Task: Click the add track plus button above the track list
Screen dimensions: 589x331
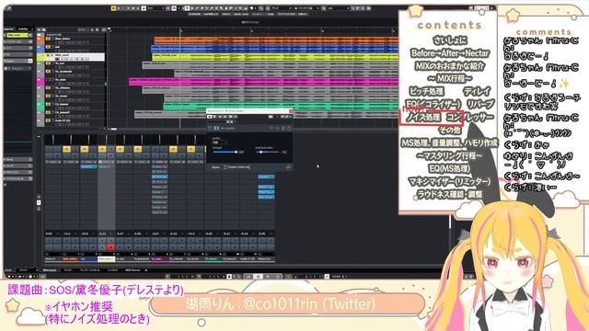Action: pos(40,29)
